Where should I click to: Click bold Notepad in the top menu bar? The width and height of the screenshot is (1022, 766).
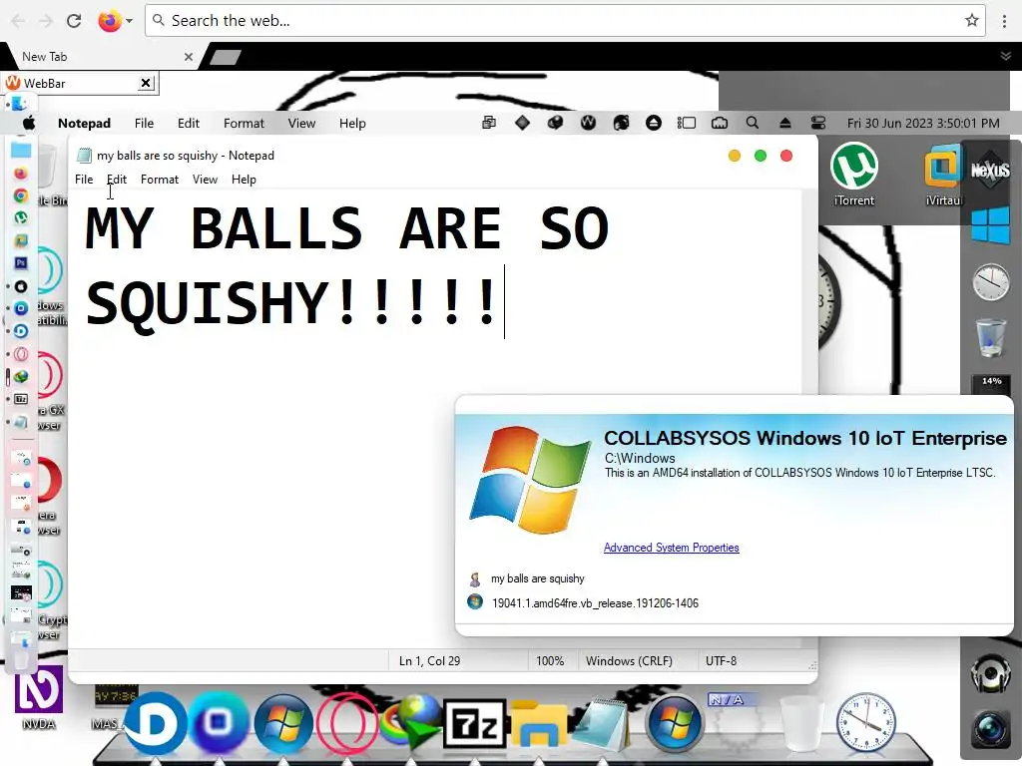84,123
